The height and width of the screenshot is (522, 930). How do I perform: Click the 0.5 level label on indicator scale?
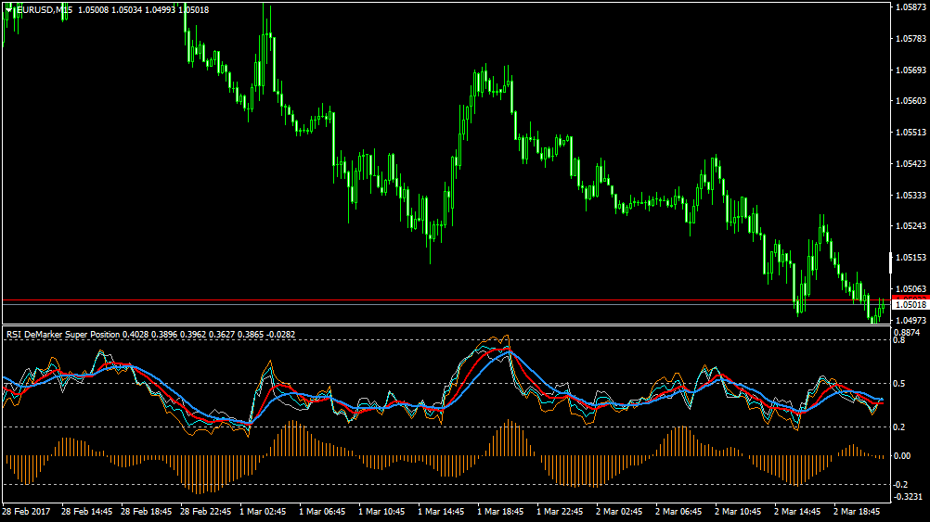point(899,384)
